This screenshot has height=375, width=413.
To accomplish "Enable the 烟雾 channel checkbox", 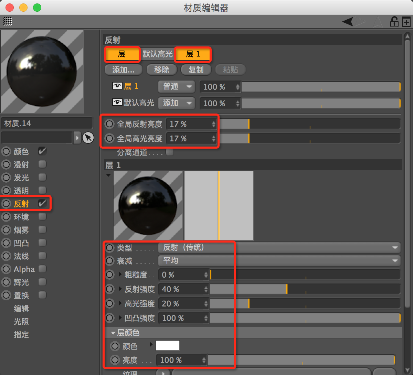I will click(x=42, y=229).
